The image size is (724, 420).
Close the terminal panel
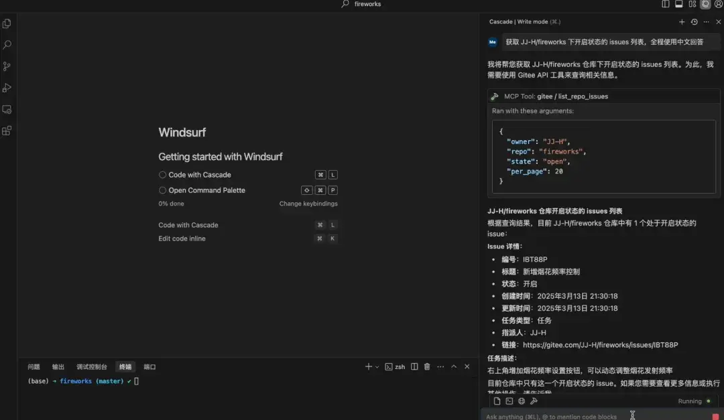pyautogui.click(x=467, y=367)
